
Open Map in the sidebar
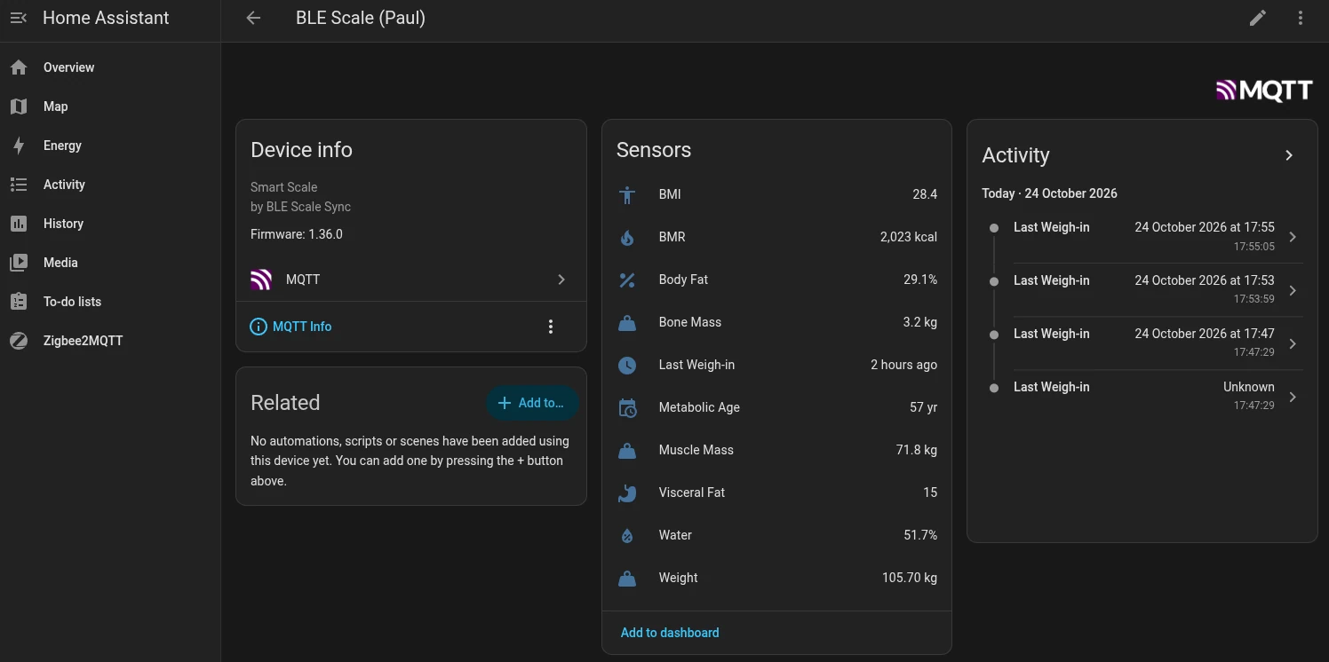pos(110,106)
